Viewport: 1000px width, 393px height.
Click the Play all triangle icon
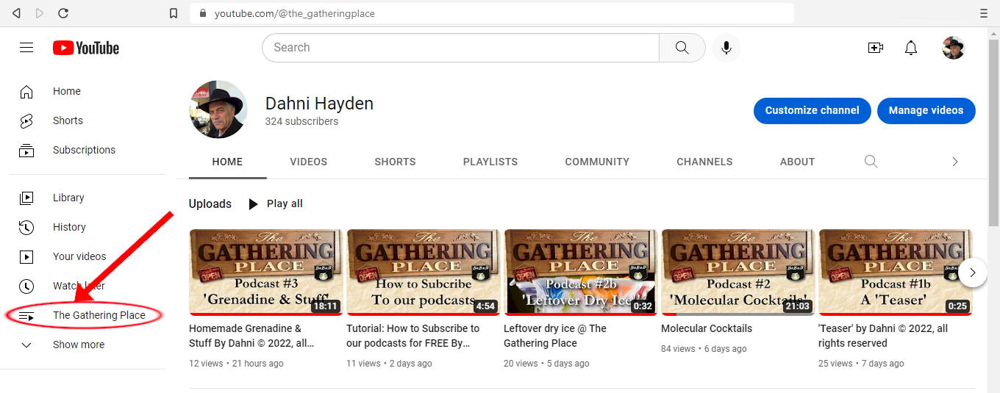254,204
